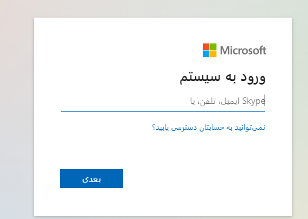The width and height of the screenshot is (308, 219).
Task: Click the green square of the Microsoft logo
Action: [214, 46]
